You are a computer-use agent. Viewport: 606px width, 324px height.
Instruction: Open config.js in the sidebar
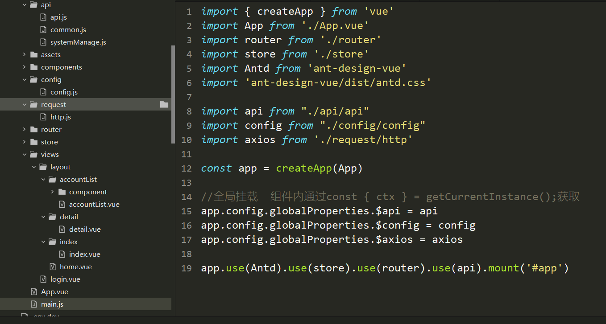coord(64,92)
